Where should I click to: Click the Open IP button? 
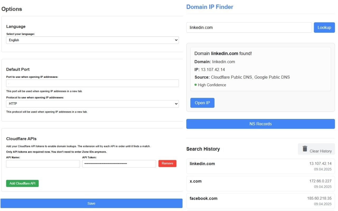(x=202, y=103)
